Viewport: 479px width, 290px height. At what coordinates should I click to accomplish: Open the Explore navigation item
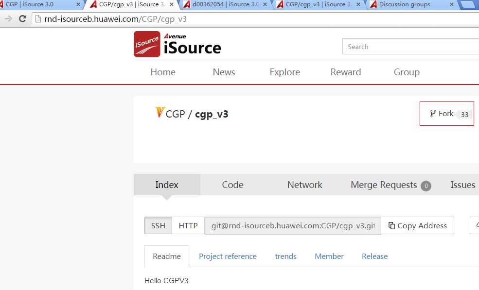coord(284,72)
